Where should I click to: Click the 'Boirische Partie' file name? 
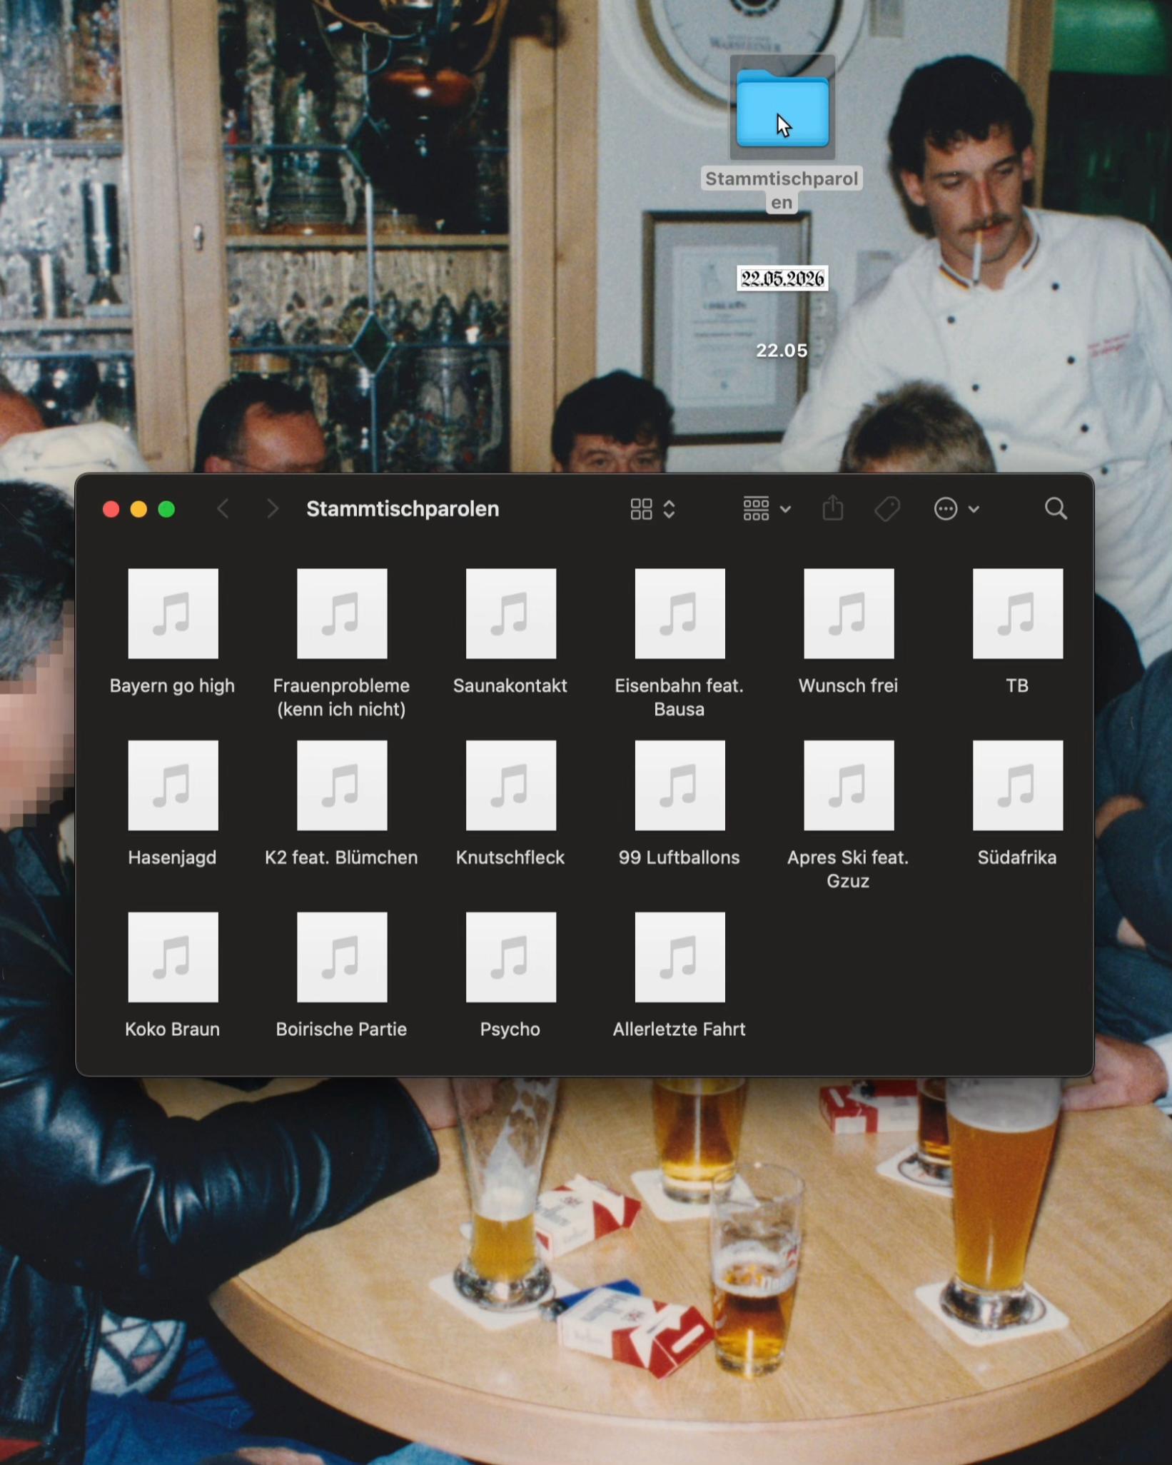(341, 1029)
